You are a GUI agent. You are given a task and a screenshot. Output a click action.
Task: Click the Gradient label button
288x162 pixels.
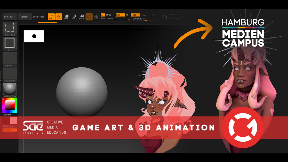[7, 115]
